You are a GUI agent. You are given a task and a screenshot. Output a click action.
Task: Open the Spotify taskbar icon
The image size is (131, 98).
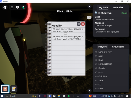(69, 96)
